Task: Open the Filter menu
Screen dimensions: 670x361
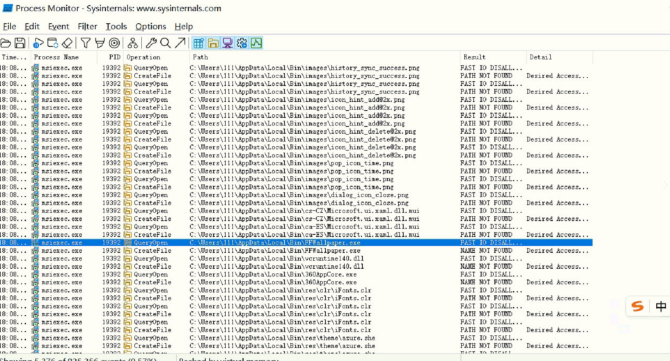Action: [x=87, y=26]
